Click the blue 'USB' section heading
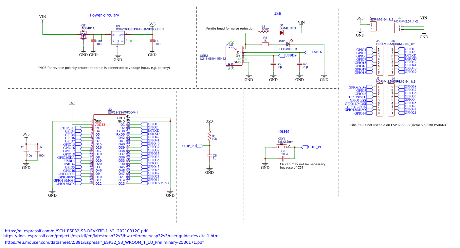This screenshot has width=460, height=248. tap(277, 13)
